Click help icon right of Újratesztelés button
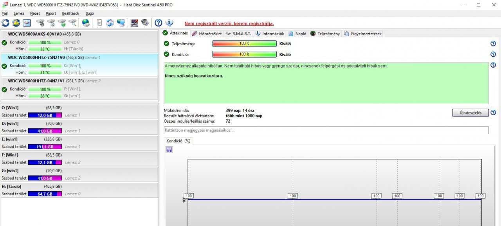This screenshot has width=501, height=226. (493, 112)
